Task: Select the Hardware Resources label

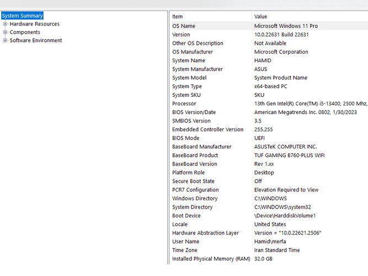Action: pos(34,24)
